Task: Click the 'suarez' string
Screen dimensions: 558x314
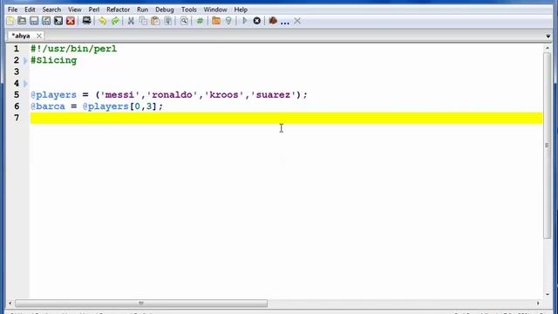Action: [273, 95]
